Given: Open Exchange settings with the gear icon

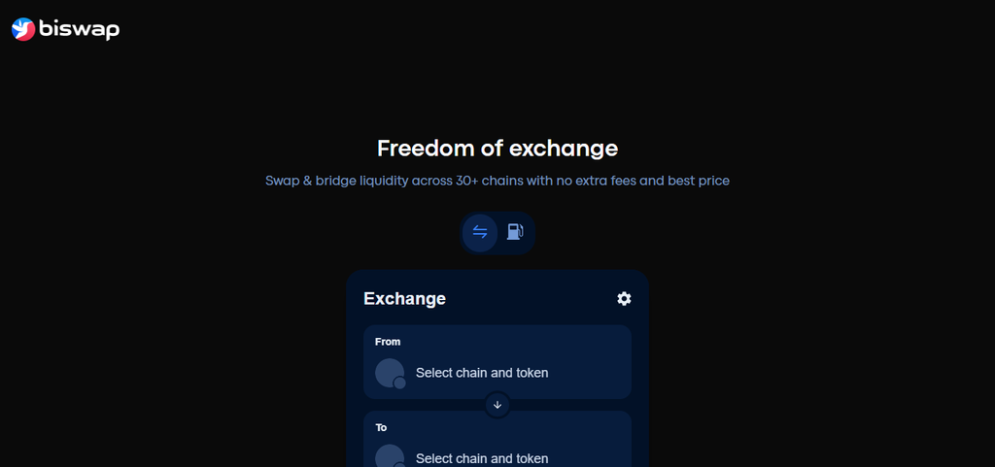Looking at the screenshot, I should click(x=625, y=298).
